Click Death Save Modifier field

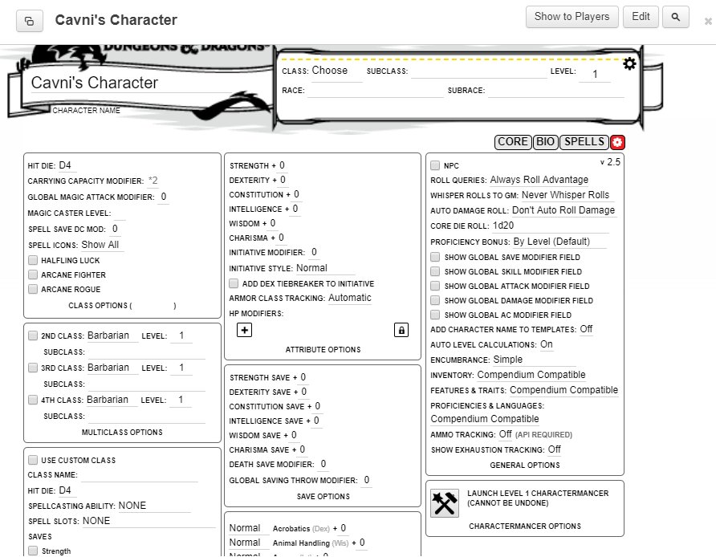pos(323,465)
